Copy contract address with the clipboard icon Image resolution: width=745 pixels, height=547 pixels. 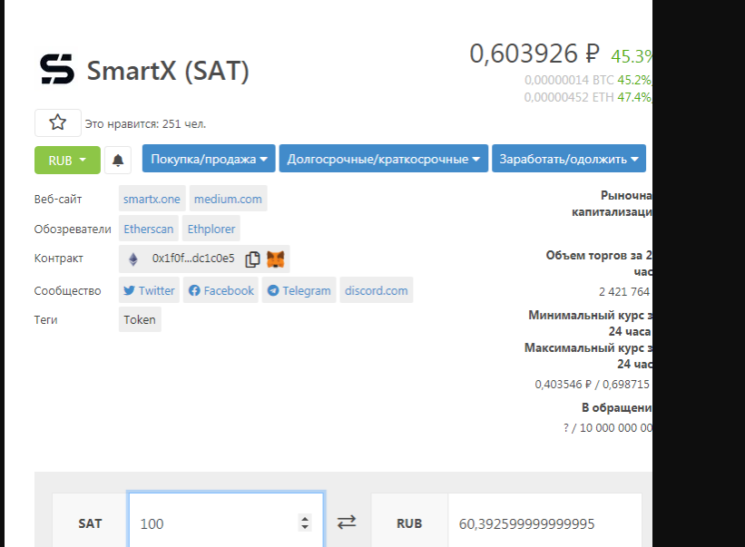[x=252, y=259]
